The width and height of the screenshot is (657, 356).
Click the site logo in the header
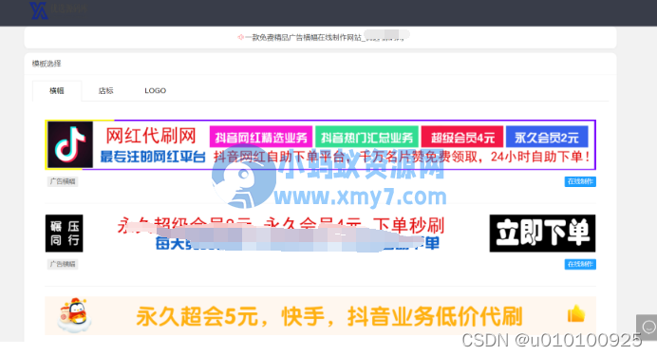(x=39, y=10)
